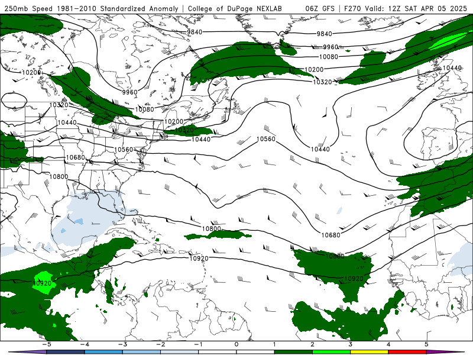The image size is (473, 355).
Task: Click the 10560 contour label over the eastern US
Action: click(124, 150)
